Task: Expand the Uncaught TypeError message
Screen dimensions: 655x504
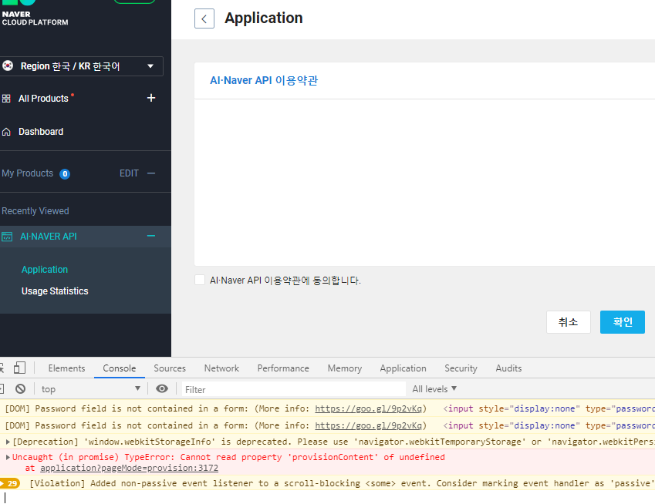Action: [x=8, y=457]
